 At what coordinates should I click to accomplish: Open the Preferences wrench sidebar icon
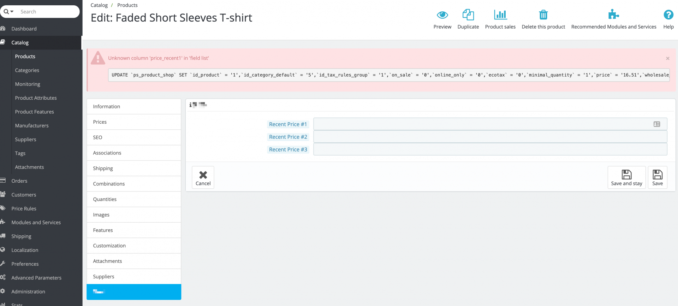(3, 263)
